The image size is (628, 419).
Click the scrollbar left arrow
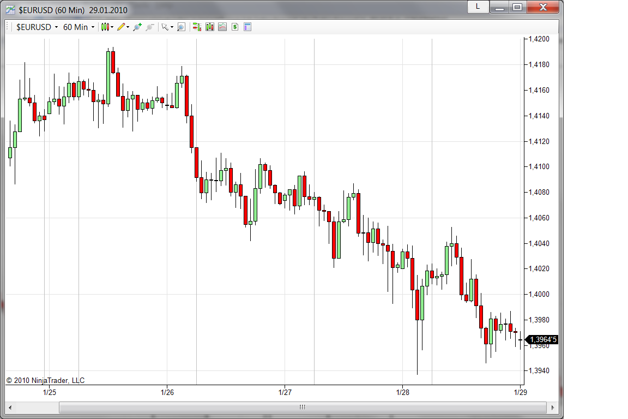coord(10,408)
